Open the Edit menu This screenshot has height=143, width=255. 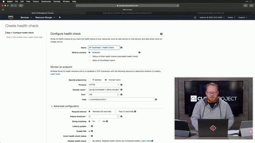(x=22, y=2)
